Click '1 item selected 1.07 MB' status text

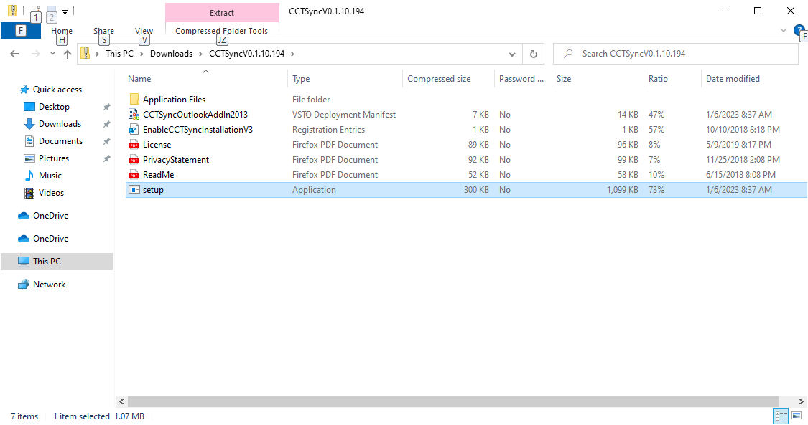tap(99, 416)
